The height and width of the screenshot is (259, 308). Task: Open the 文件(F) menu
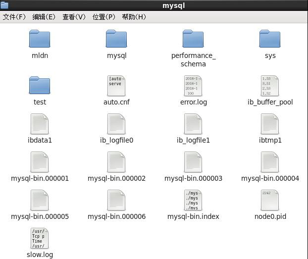(14, 17)
